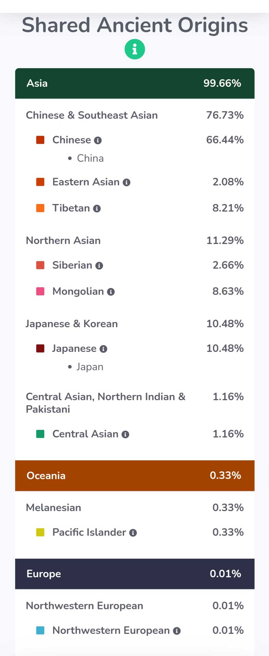Image resolution: width=269 pixels, height=656 pixels.
Task: Select the Northern Asian group row
Action: coord(135,240)
